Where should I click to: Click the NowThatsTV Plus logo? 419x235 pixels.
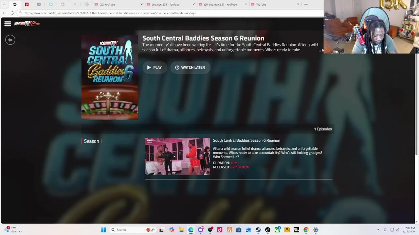point(27,23)
